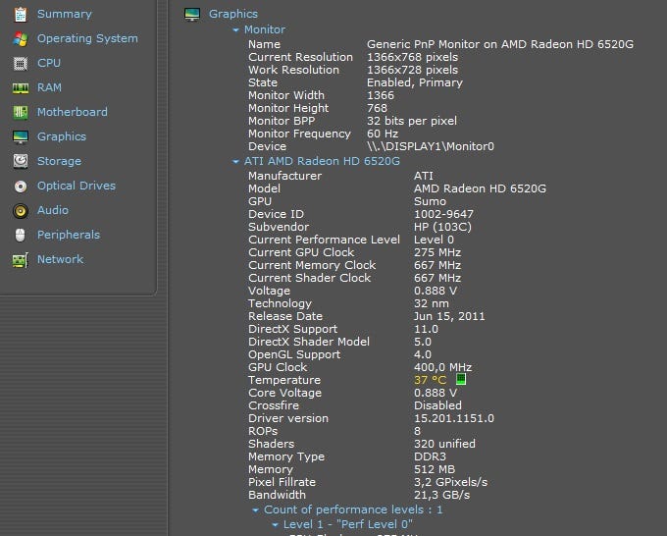Viewport: 667px width, 536px height.
Task: Click the Summary clipboard icon
Action: coord(20,14)
